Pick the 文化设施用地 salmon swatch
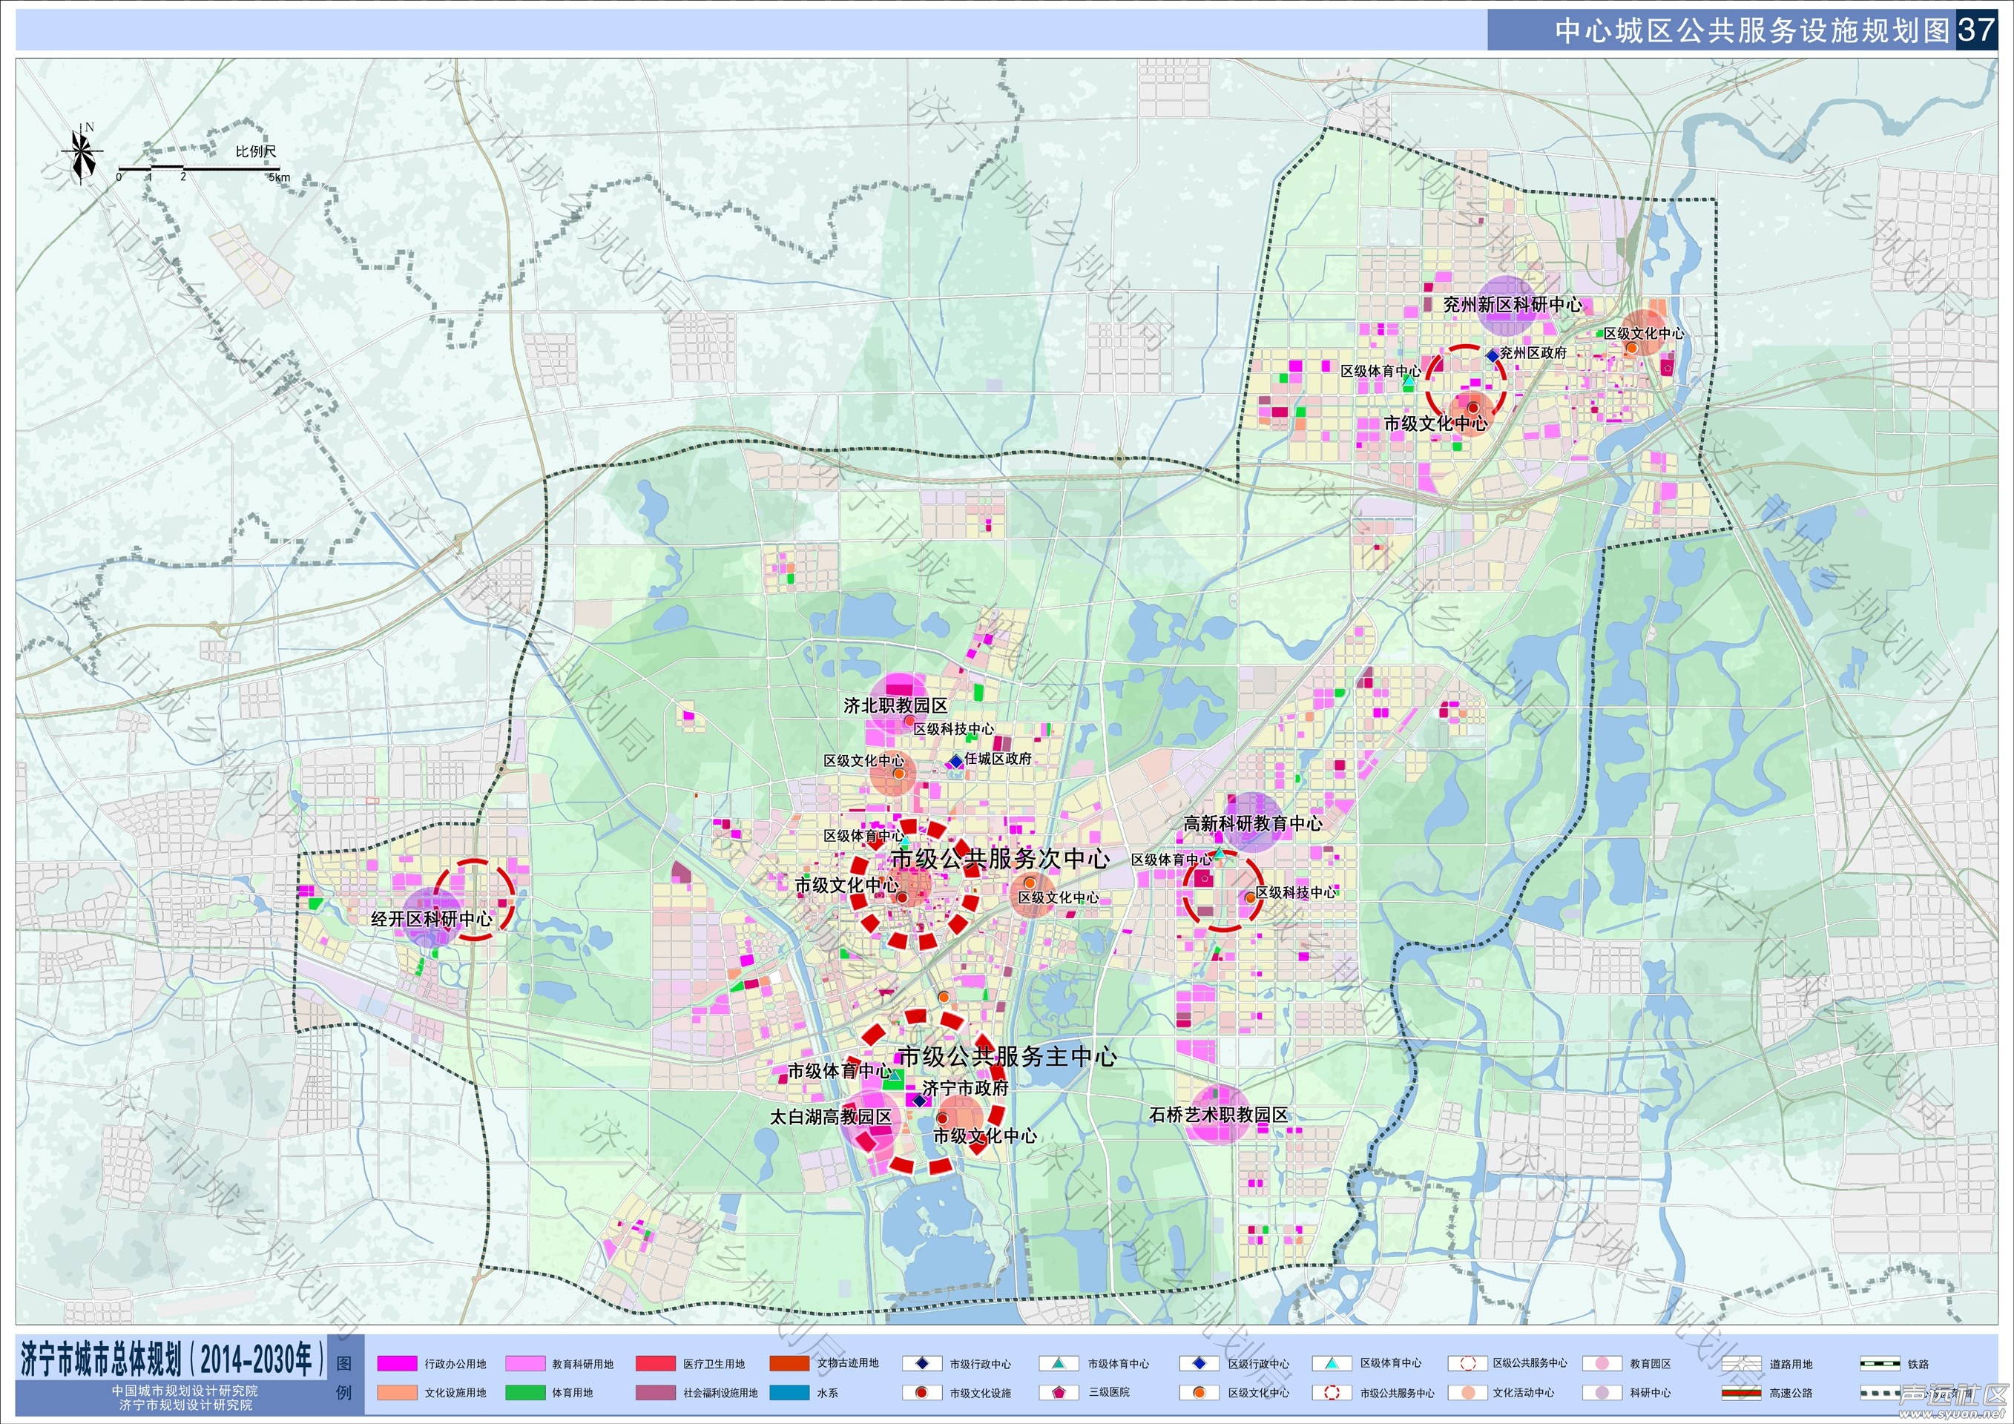This screenshot has height=1424, width=2014. tap(398, 1392)
